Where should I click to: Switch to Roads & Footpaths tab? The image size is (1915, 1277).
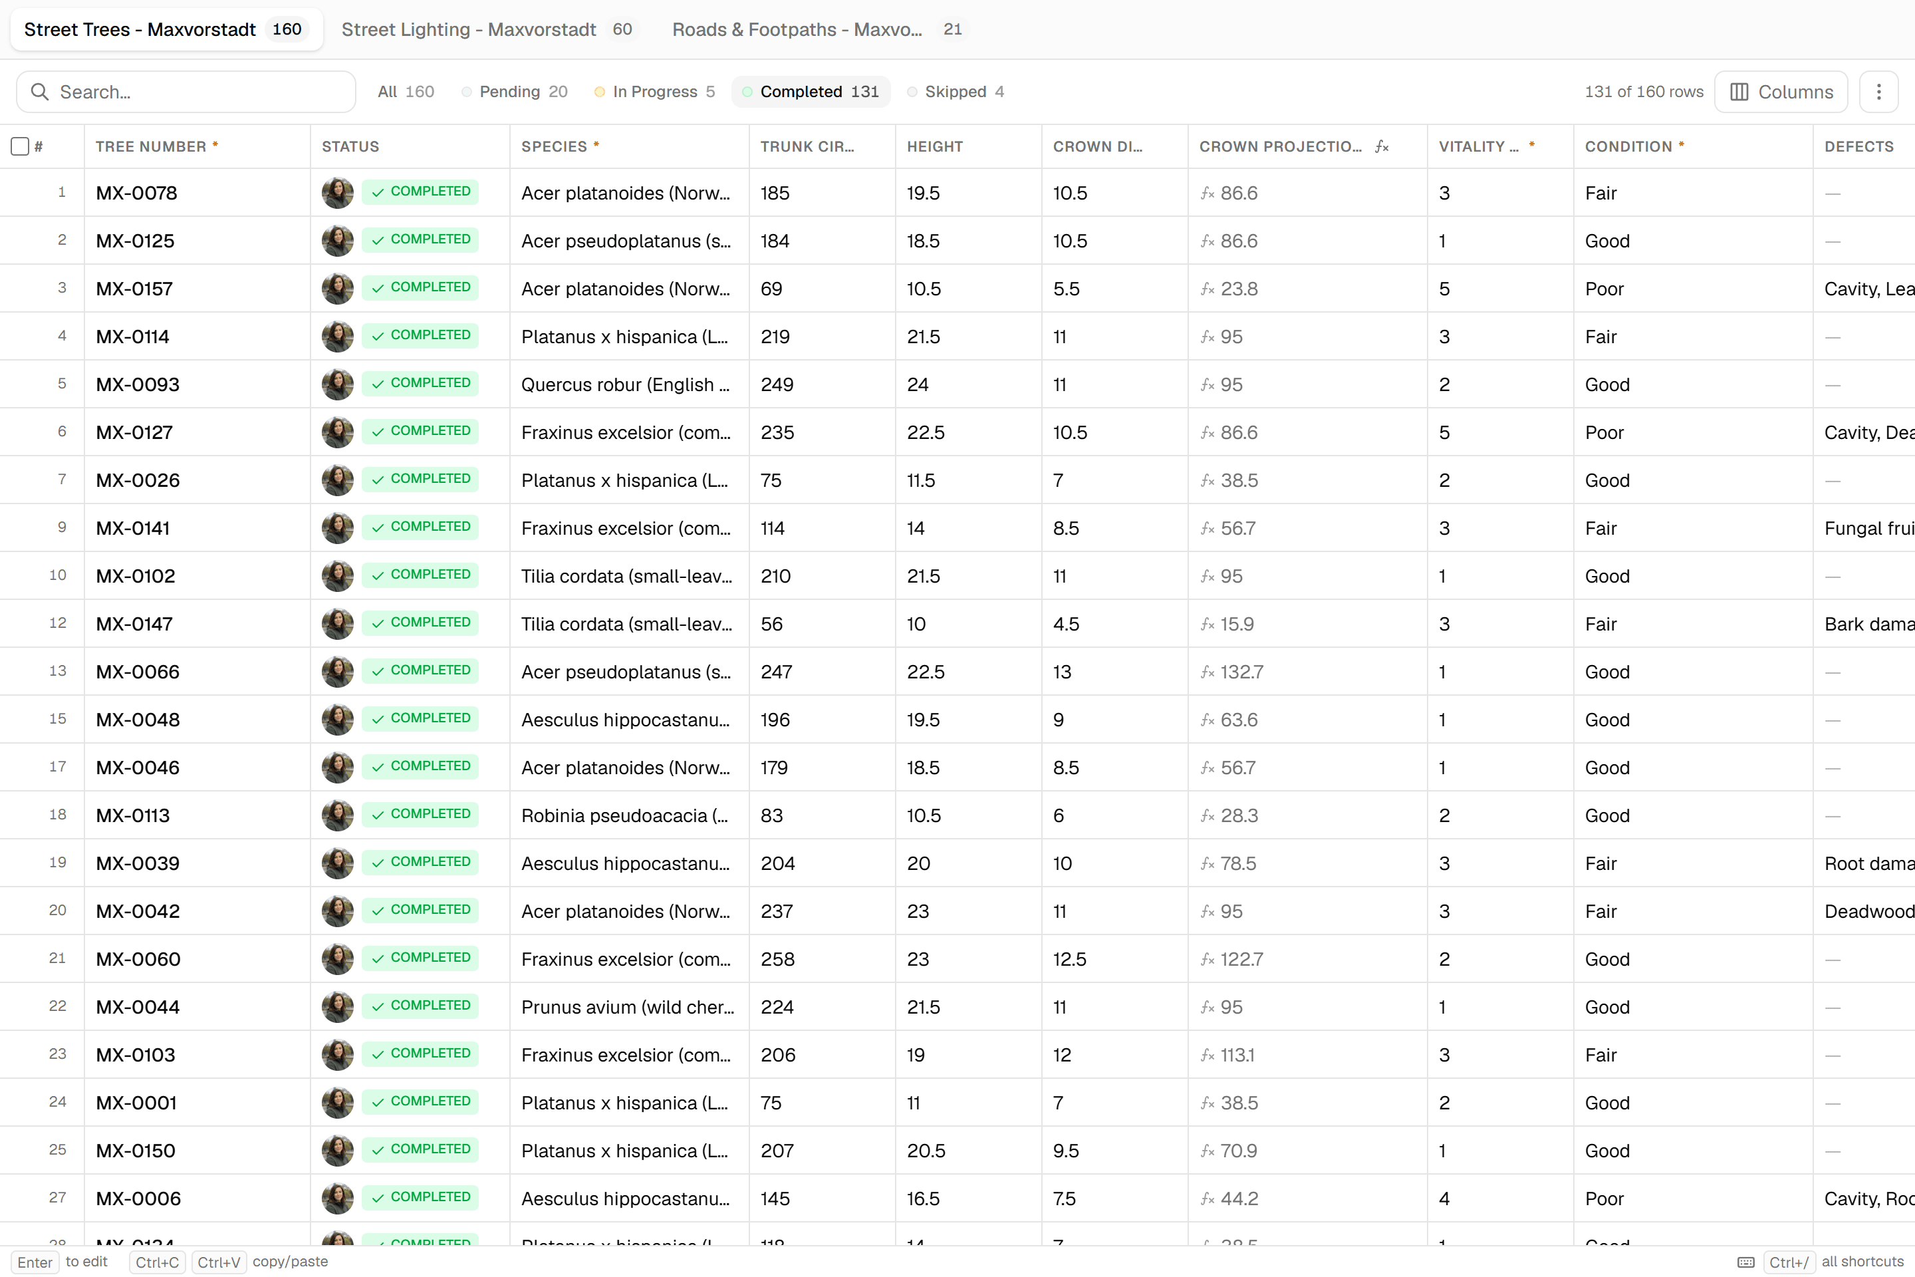[817, 29]
